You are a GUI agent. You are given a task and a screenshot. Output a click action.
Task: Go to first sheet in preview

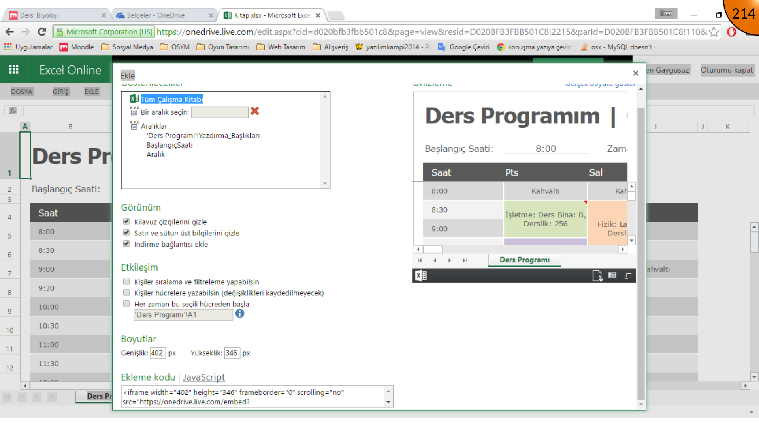point(420,260)
